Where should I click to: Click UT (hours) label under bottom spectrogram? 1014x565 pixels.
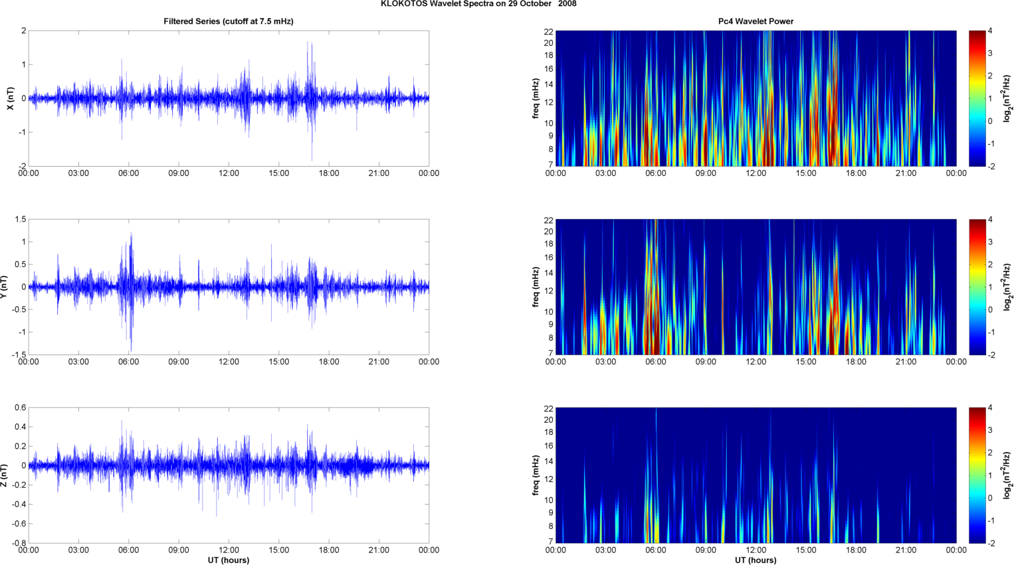coord(756,560)
